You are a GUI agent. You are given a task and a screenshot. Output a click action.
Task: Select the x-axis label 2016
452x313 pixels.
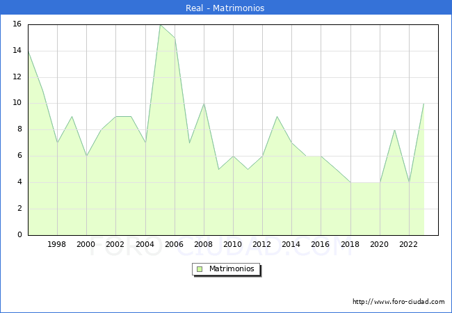point(320,244)
